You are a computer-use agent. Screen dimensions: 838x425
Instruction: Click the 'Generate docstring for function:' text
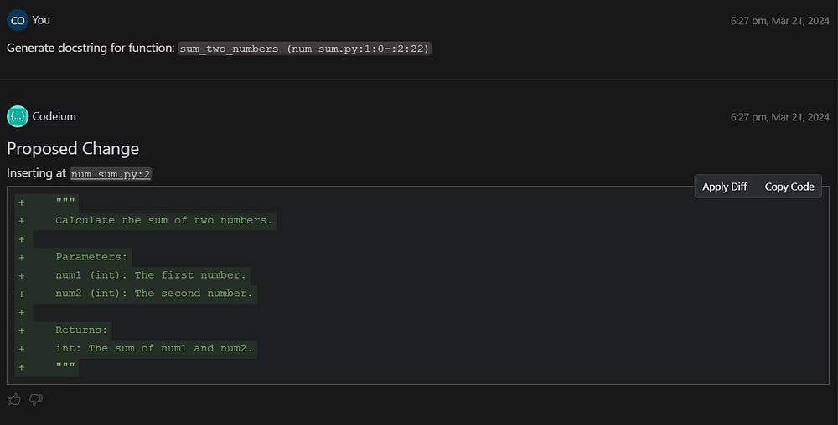point(91,48)
